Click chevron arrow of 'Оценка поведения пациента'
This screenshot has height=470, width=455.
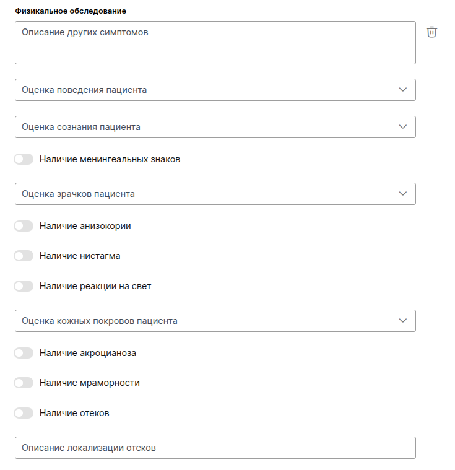(x=403, y=90)
